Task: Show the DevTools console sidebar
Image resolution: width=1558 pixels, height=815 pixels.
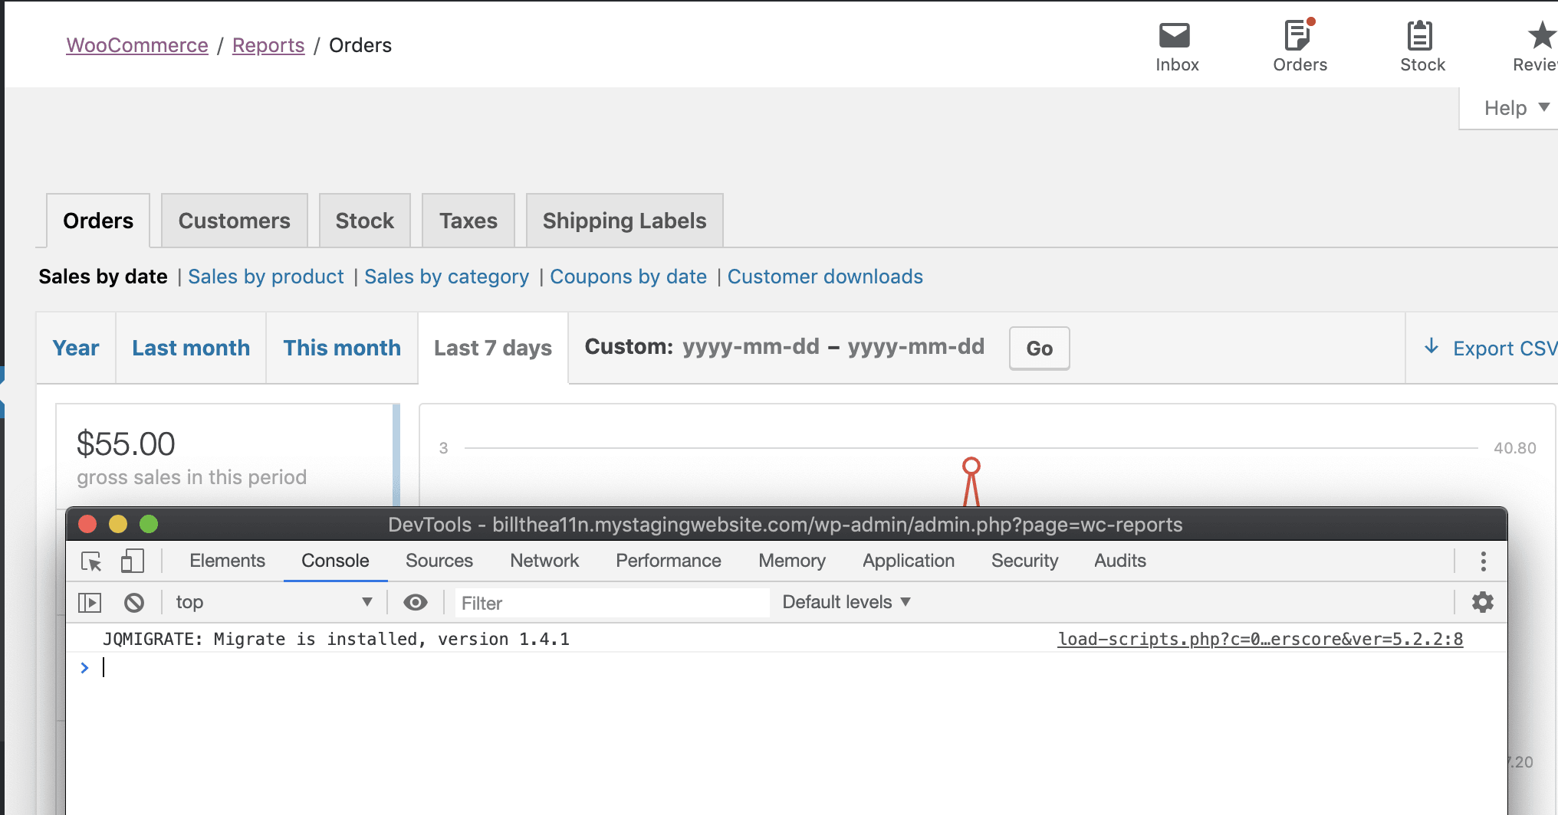Action: coord(90,603)
